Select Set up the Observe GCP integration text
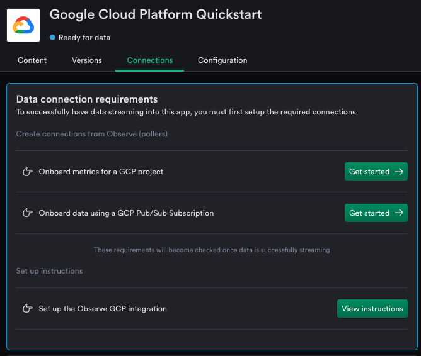Viewport: 421px width, 356px height. pyautogui.click(x=103, y=309)
